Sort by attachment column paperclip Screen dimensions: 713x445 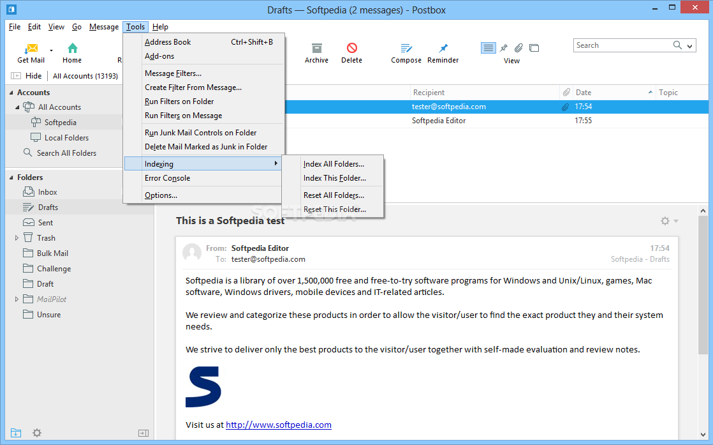coord(566,93)
